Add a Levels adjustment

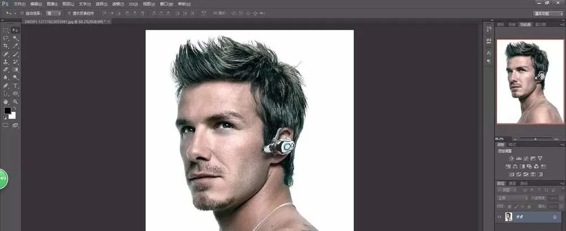pos(519,158)
